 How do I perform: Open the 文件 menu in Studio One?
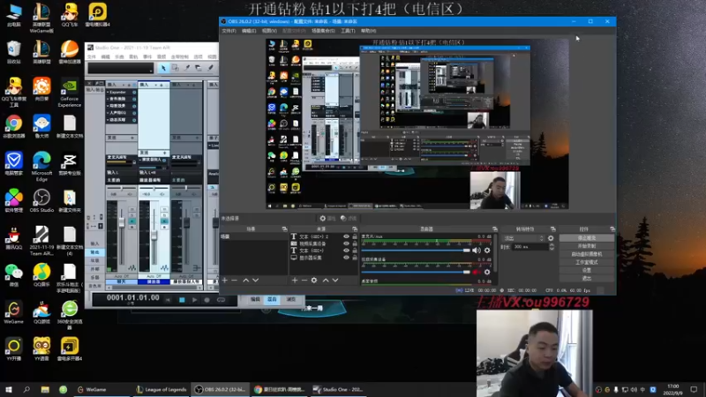92,56
